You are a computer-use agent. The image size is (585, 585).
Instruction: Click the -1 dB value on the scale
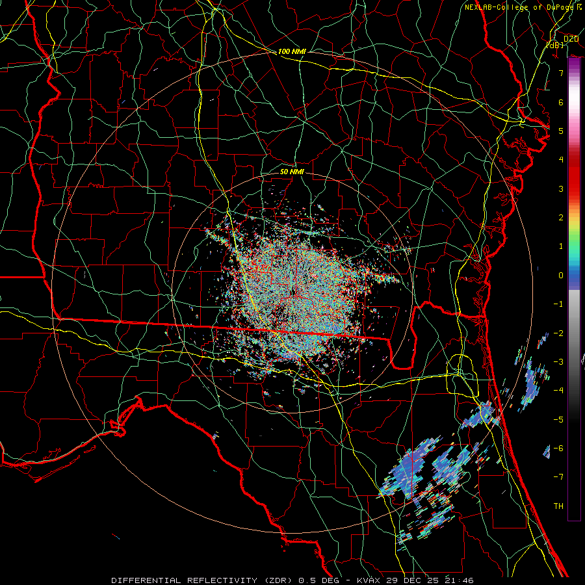click(558, 304)
